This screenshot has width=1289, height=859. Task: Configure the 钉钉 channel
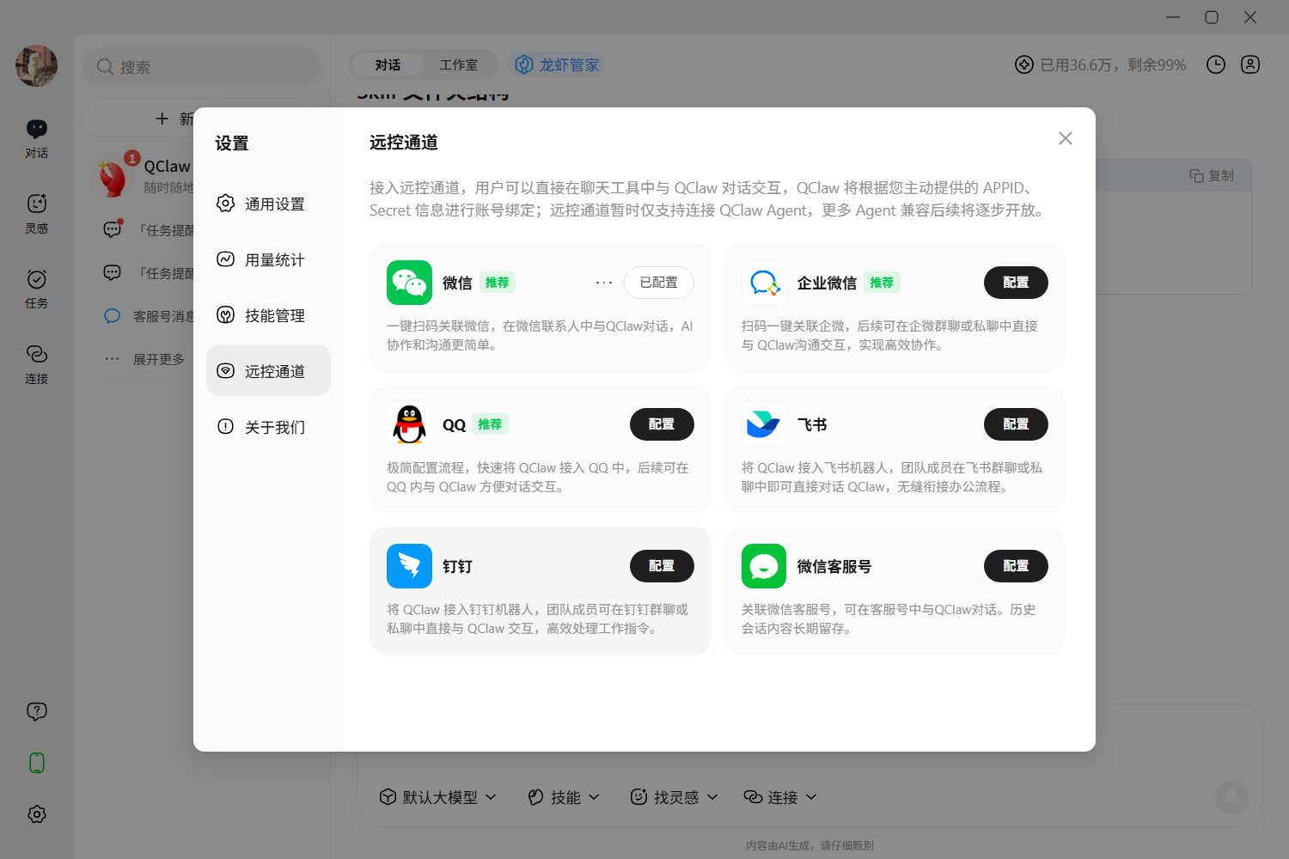[662, 566]
